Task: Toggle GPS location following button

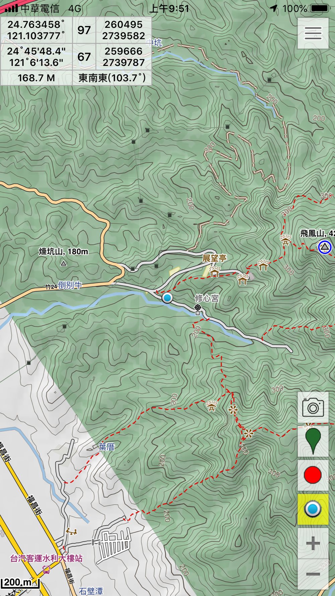Action: (313, 509)
